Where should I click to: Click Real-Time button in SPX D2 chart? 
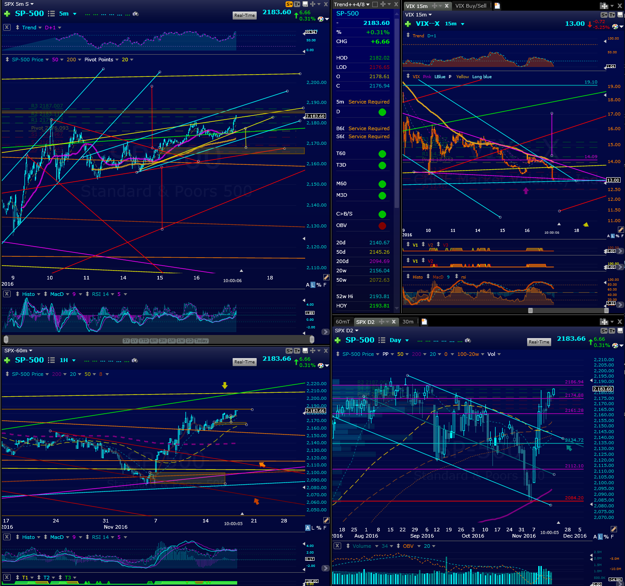pyautogui.click(x=539, y=342)
